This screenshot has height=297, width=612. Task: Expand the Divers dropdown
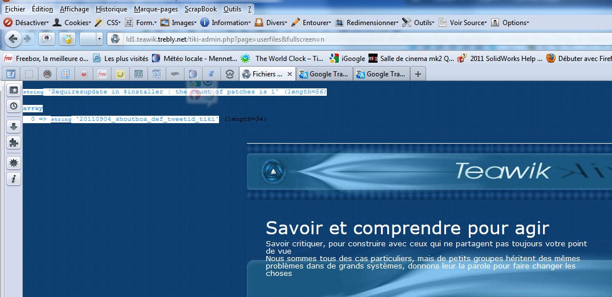[x=271, y=23]
